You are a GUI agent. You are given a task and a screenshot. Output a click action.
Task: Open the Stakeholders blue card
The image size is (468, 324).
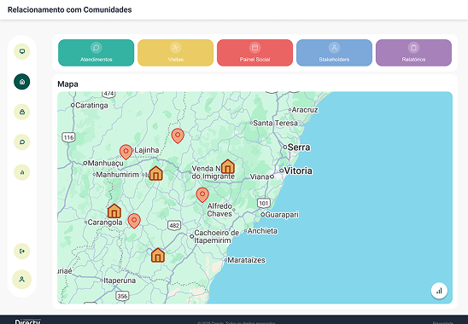pyautogui.click(x=334, y=53)
